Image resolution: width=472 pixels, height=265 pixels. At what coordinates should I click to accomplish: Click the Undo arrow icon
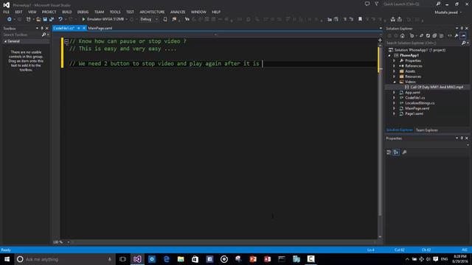pos(60,19)
